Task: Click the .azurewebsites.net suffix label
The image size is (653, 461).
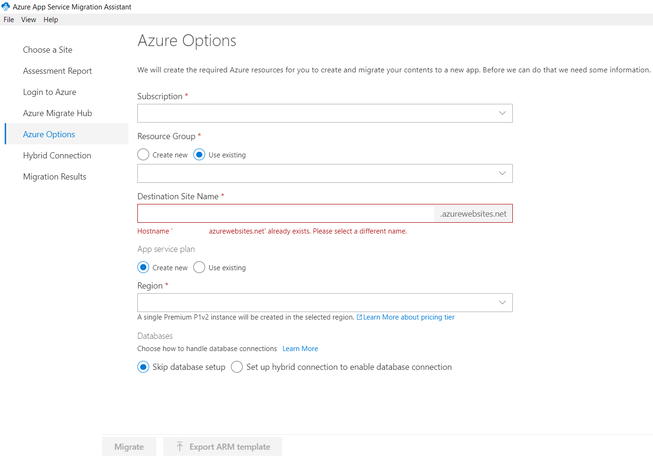Action: pos(473,214)
